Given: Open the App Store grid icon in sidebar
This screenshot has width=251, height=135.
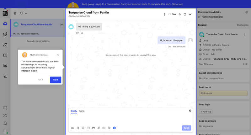Looking at the screenshot, I should [5, 116].
